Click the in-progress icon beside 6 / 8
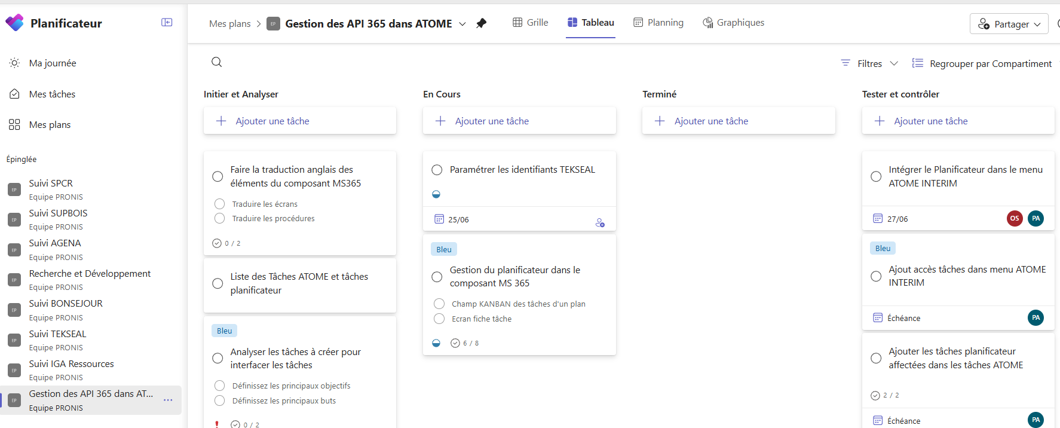 click(x=436, y=343)
